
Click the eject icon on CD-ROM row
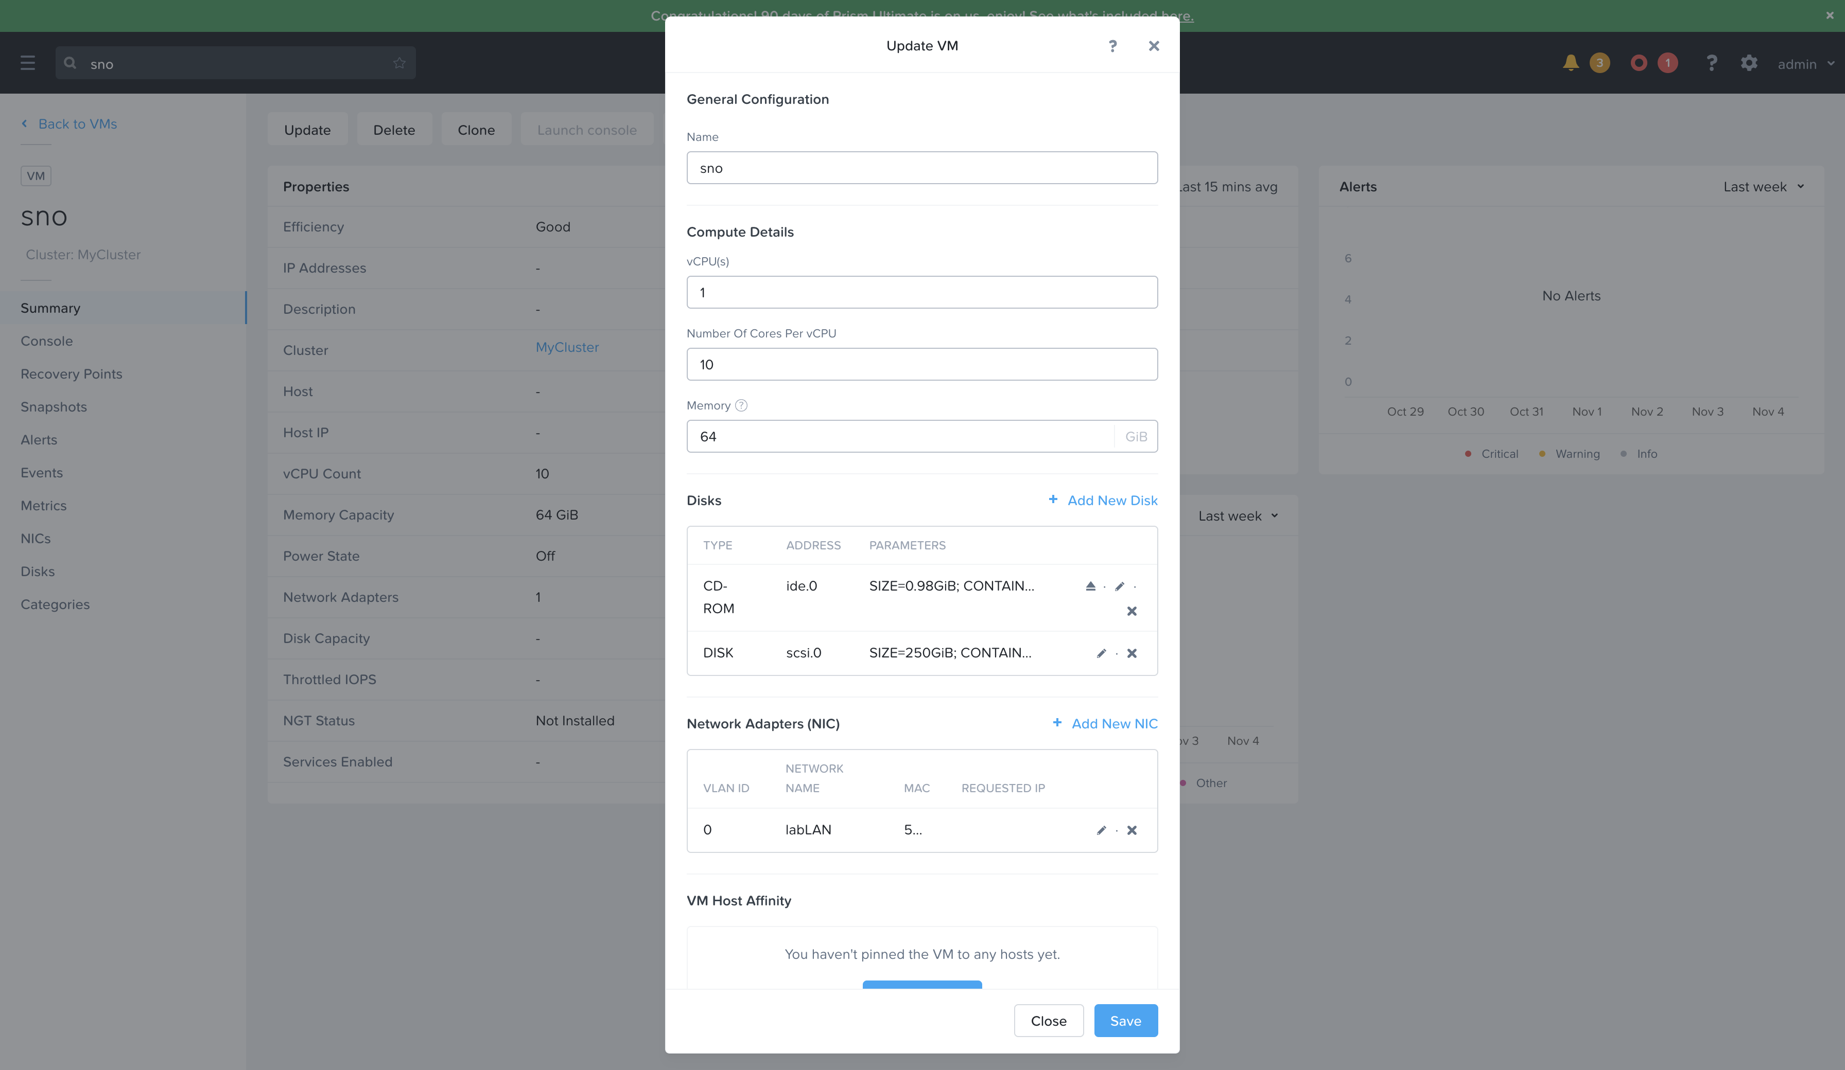click(x=1090, y=586)
